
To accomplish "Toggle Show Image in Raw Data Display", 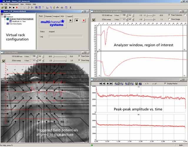I will (79, 60).
